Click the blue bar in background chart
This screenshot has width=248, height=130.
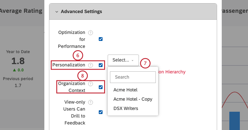[234, 120]
